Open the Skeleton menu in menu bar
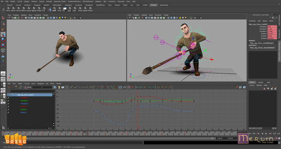The image size is (281, 149). point(98,2)
